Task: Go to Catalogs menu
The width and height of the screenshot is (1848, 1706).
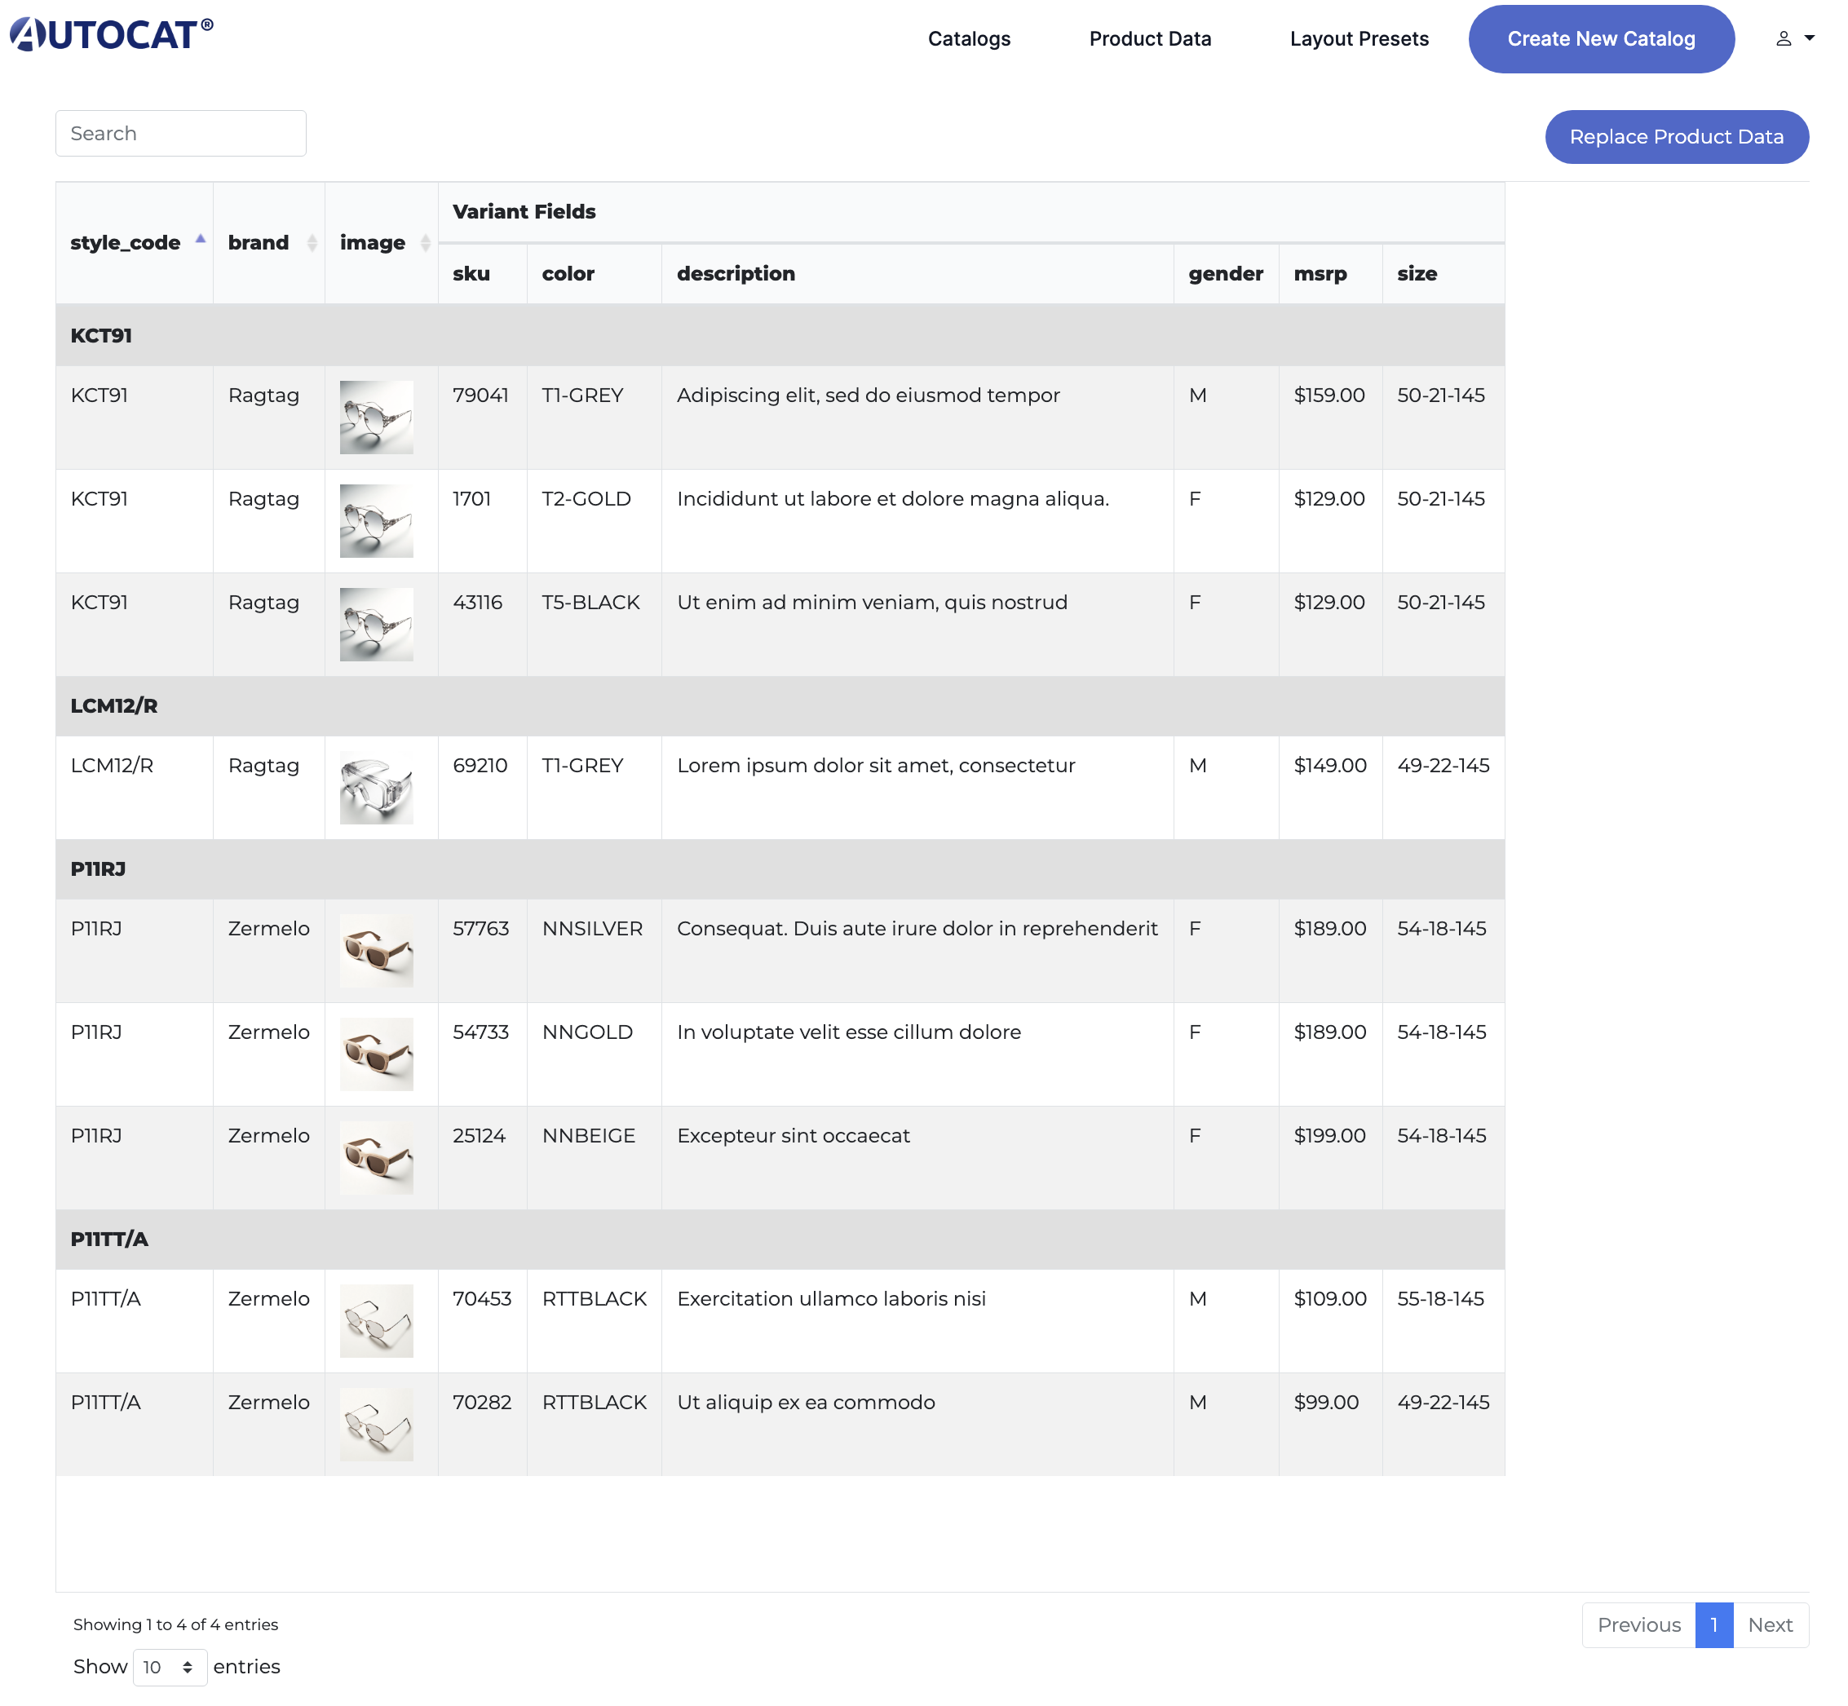Action: point(969,39)
